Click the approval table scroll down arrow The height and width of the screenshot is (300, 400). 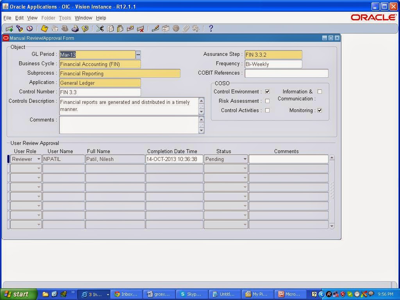click(x=332, y=226)
